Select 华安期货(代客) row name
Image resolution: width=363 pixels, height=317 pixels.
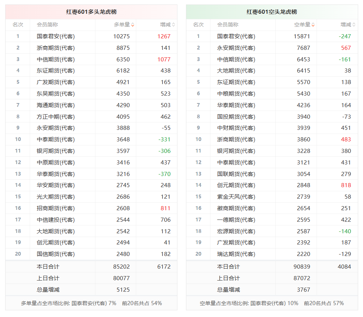[x=56, y=185]
